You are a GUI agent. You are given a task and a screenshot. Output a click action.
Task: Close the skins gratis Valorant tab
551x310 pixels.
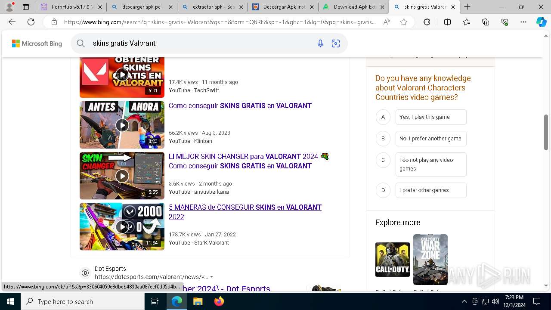452,7
